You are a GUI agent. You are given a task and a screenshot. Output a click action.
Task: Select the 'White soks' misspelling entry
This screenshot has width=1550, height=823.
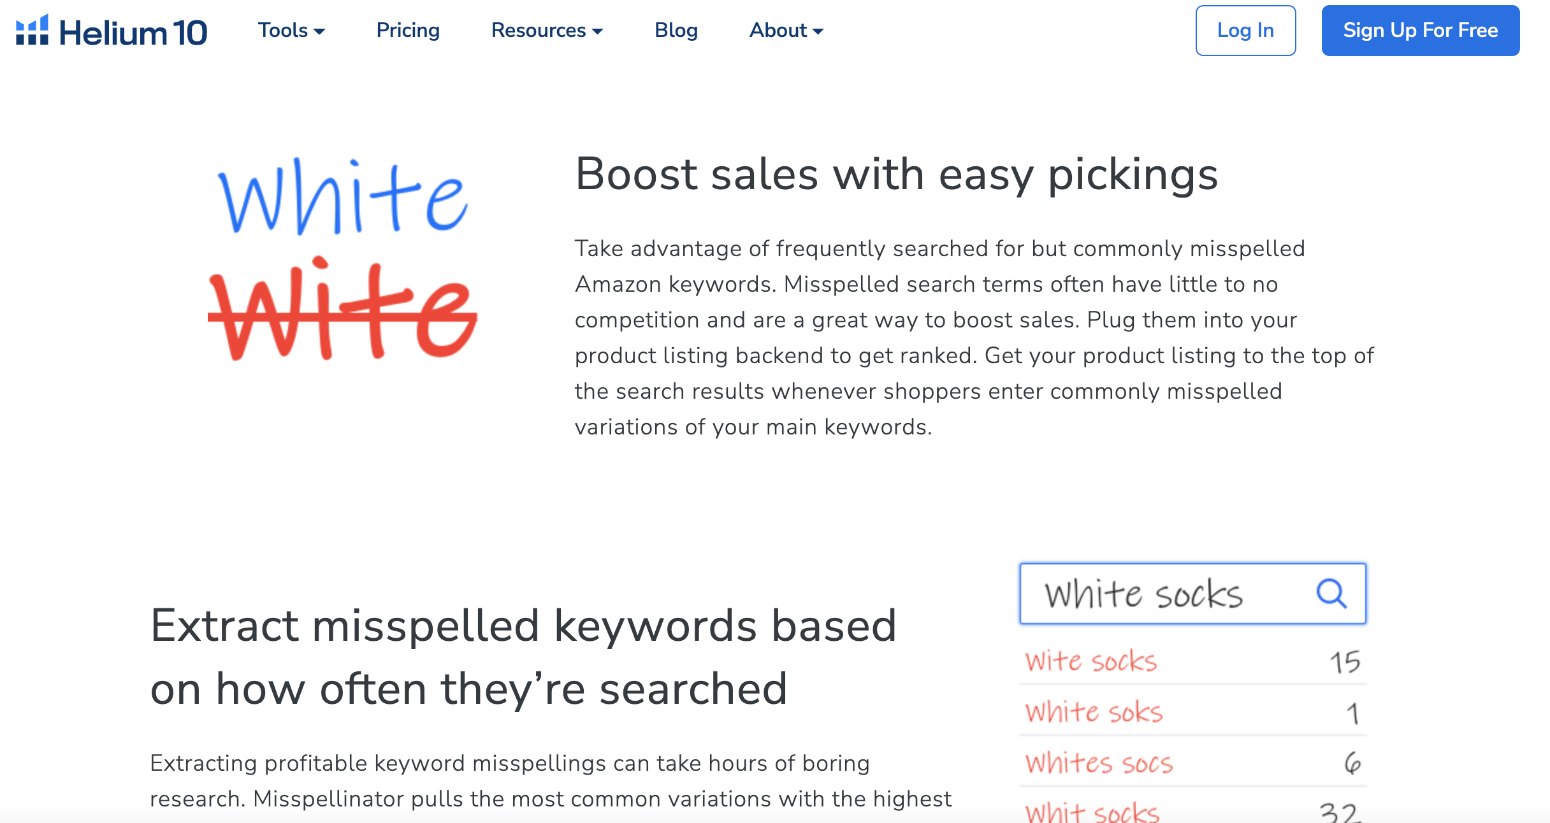[1094, 712]
